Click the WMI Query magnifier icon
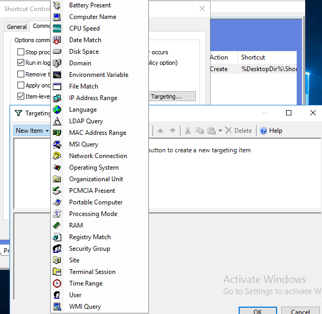 pyautogui.click(x=57, y=307)
